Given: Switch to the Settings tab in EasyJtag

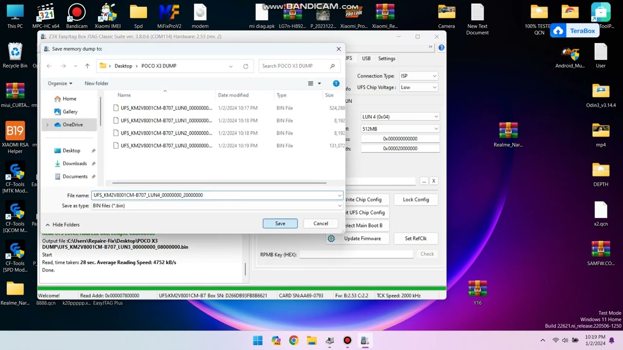Looking at the screenshot, I should pyautogui.click(x=387, y=58).
